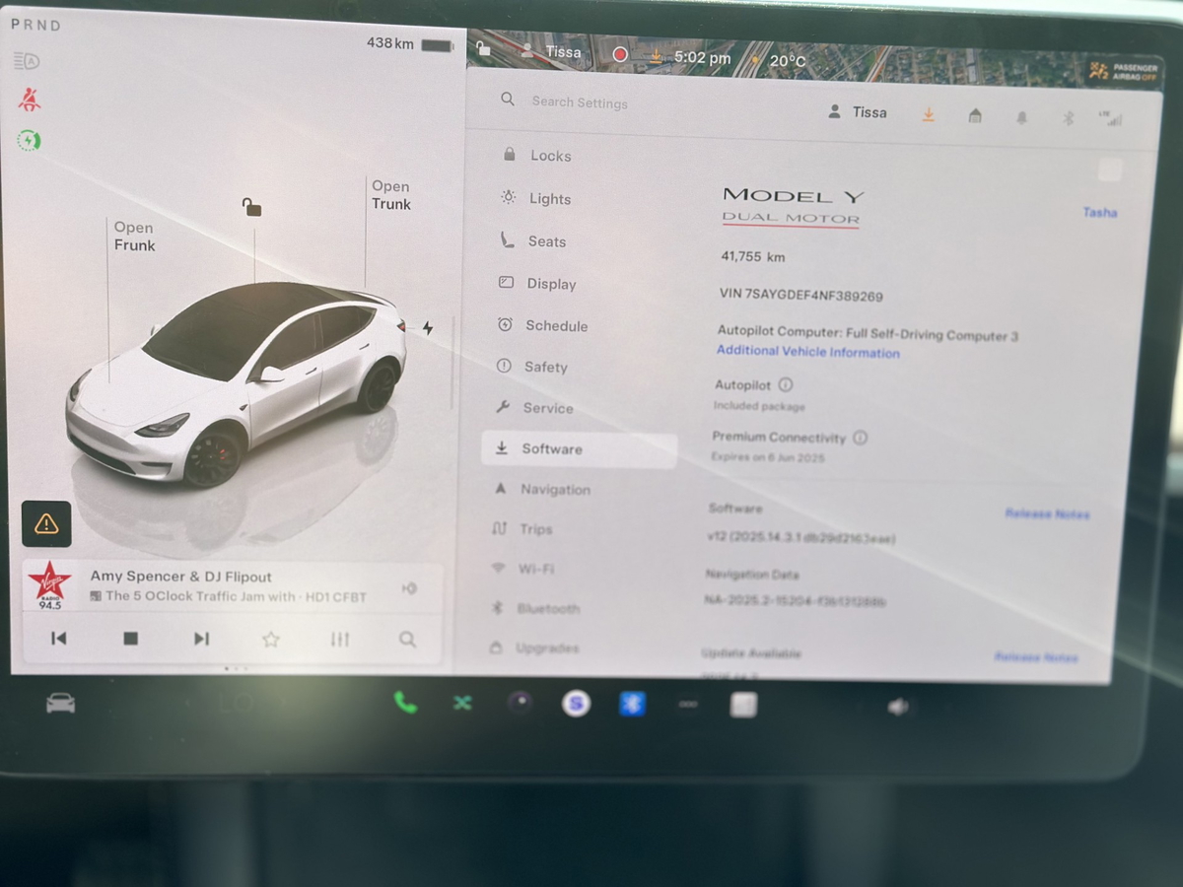Image resolution: width=1183 pixels, height=887 pixels.
Task: Open the Trunk
Action: pyautogui.click(x=390, y=195)
